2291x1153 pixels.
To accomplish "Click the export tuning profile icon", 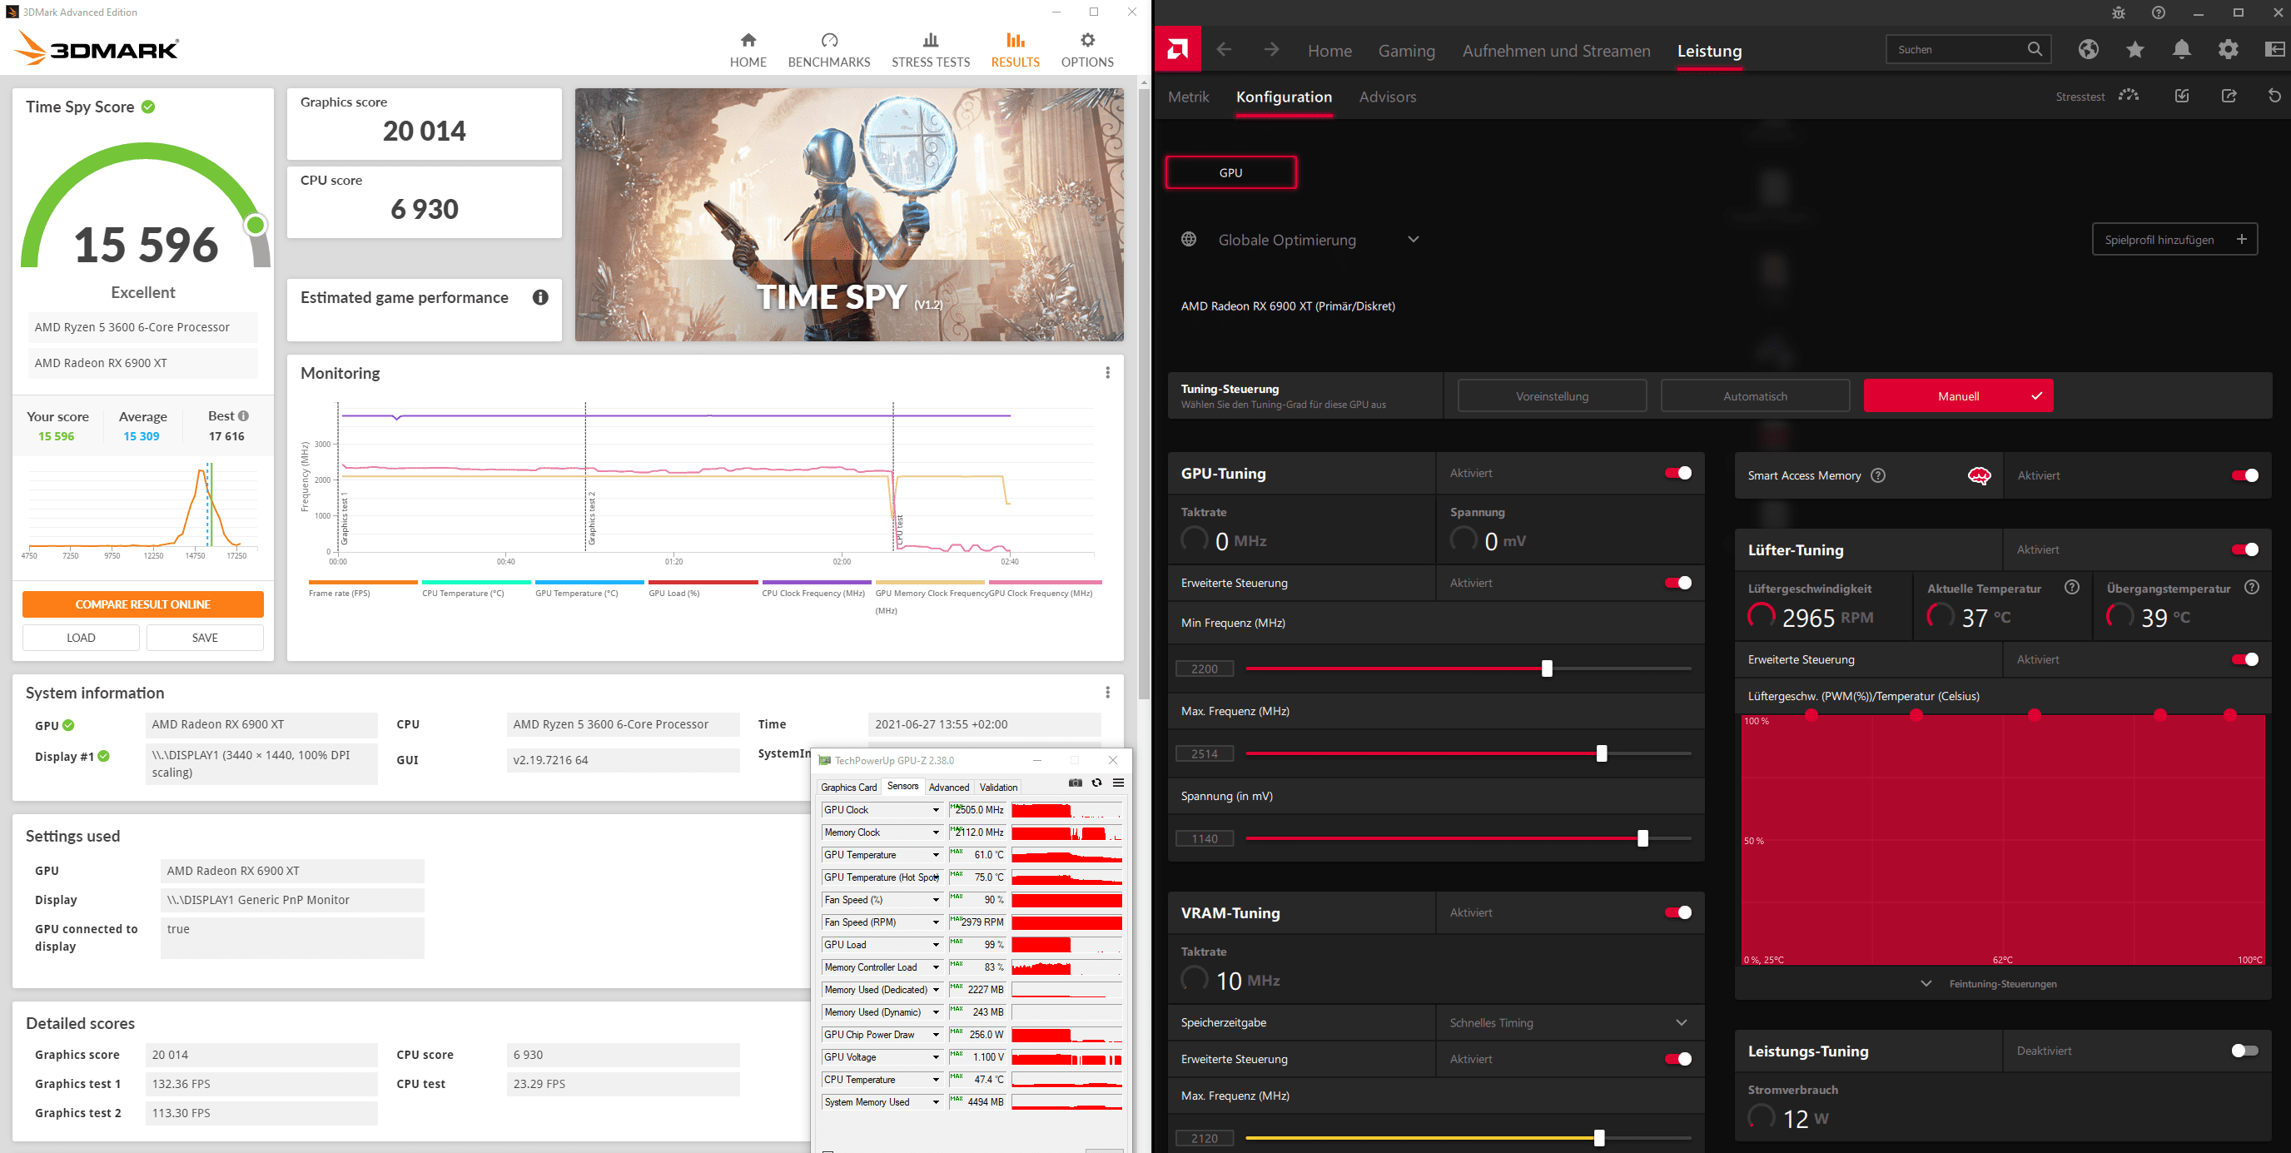I will (x=2229, y=96).
